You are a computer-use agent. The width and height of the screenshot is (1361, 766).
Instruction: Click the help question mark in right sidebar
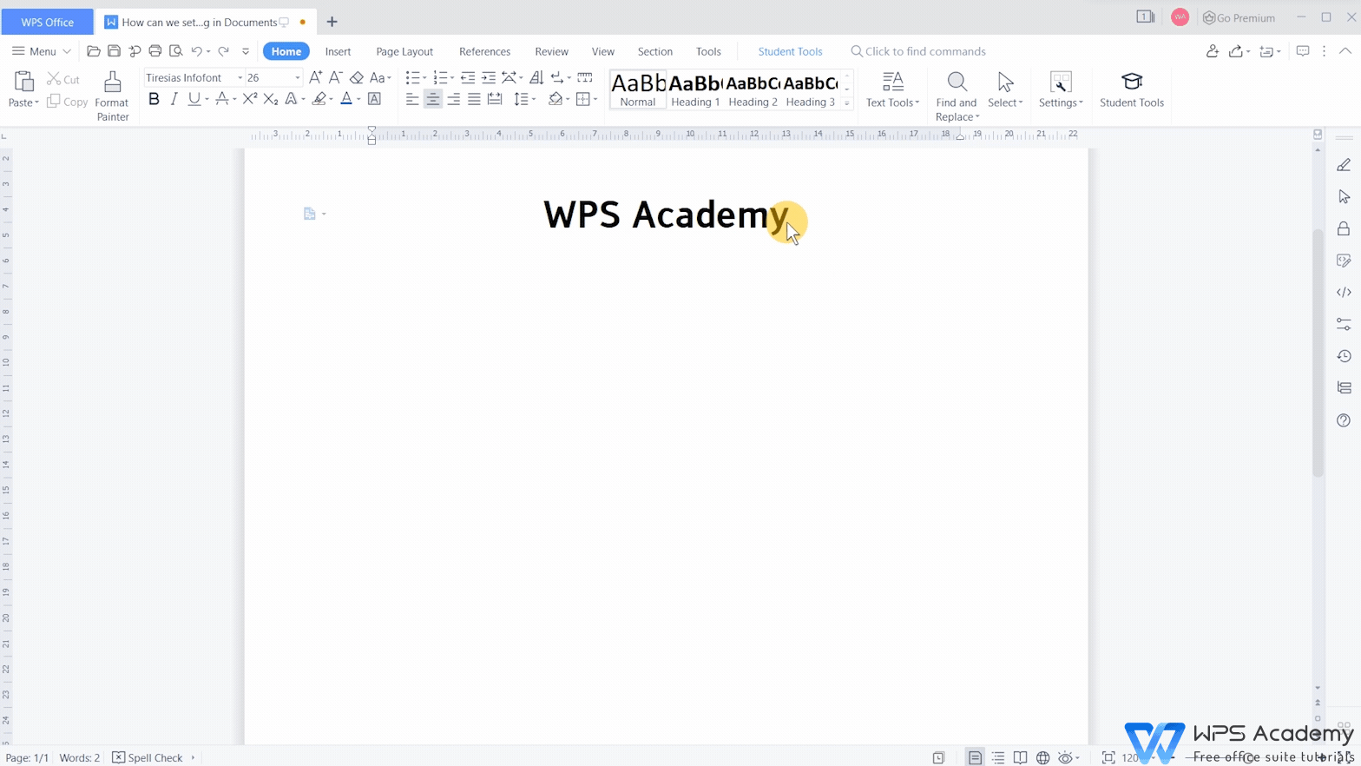point(1344,420)
